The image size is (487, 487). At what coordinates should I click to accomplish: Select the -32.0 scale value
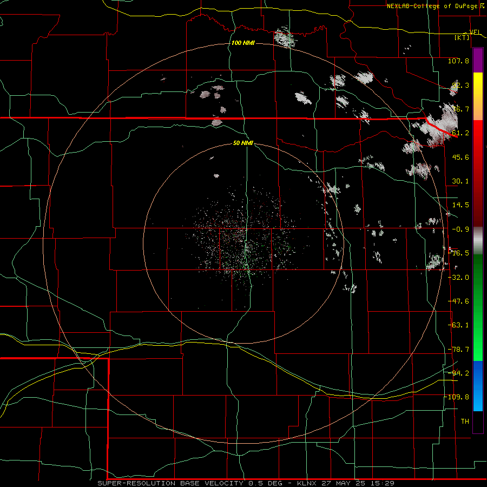459,278
